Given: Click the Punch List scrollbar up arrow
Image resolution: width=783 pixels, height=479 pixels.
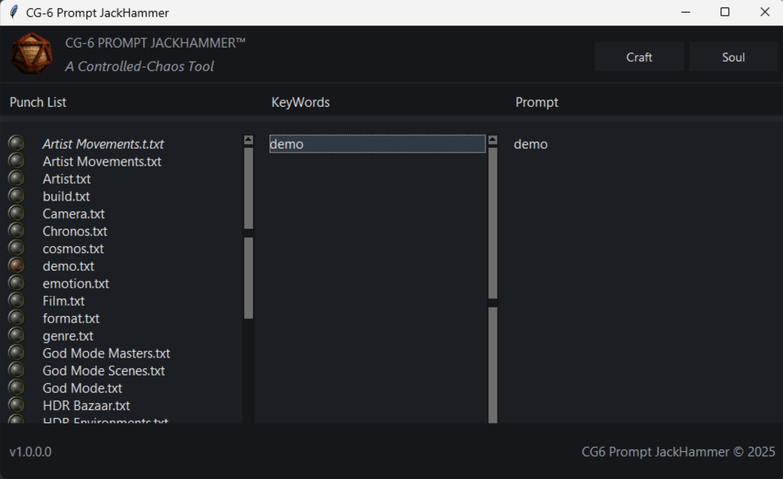Looking at the screenshot, I should [248, 140].
